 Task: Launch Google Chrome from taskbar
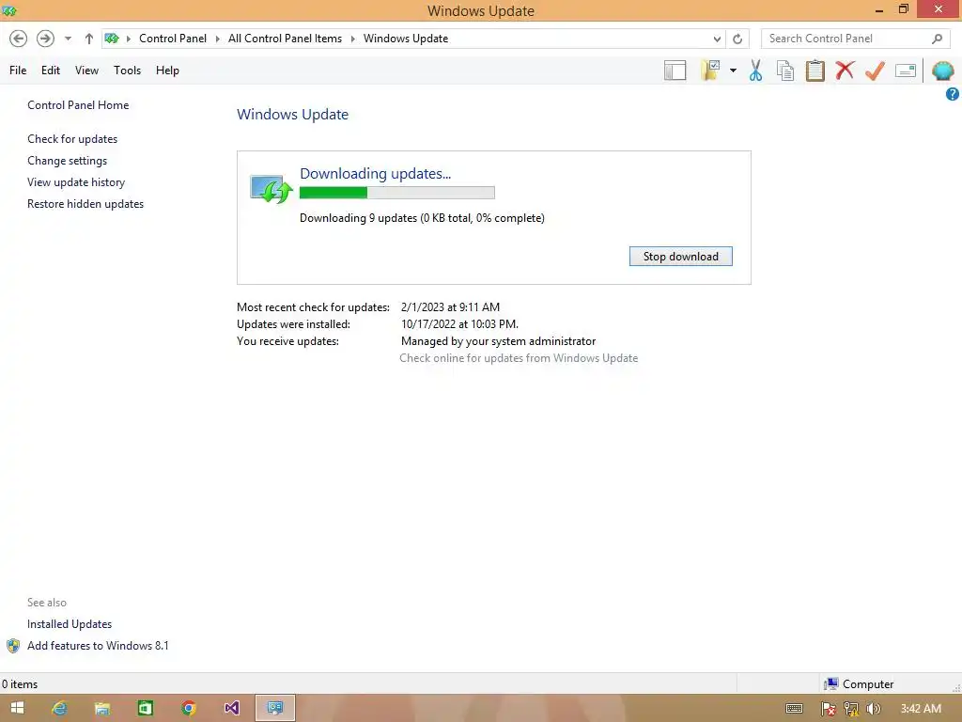[x=188, y=708]
